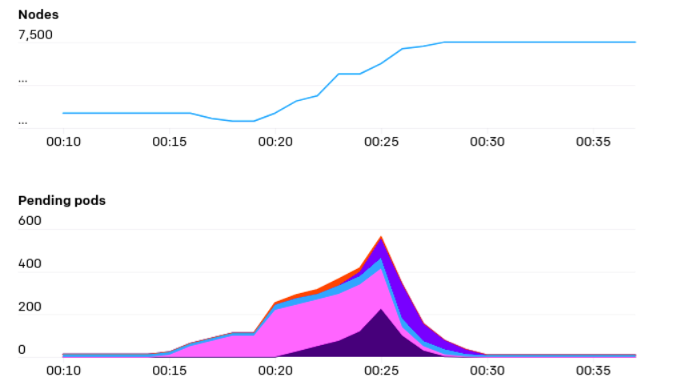The width and height of the screenshot is (691, 385).
Task: Click the flat Nodes line plateau above 00:30
Action: 486,42
